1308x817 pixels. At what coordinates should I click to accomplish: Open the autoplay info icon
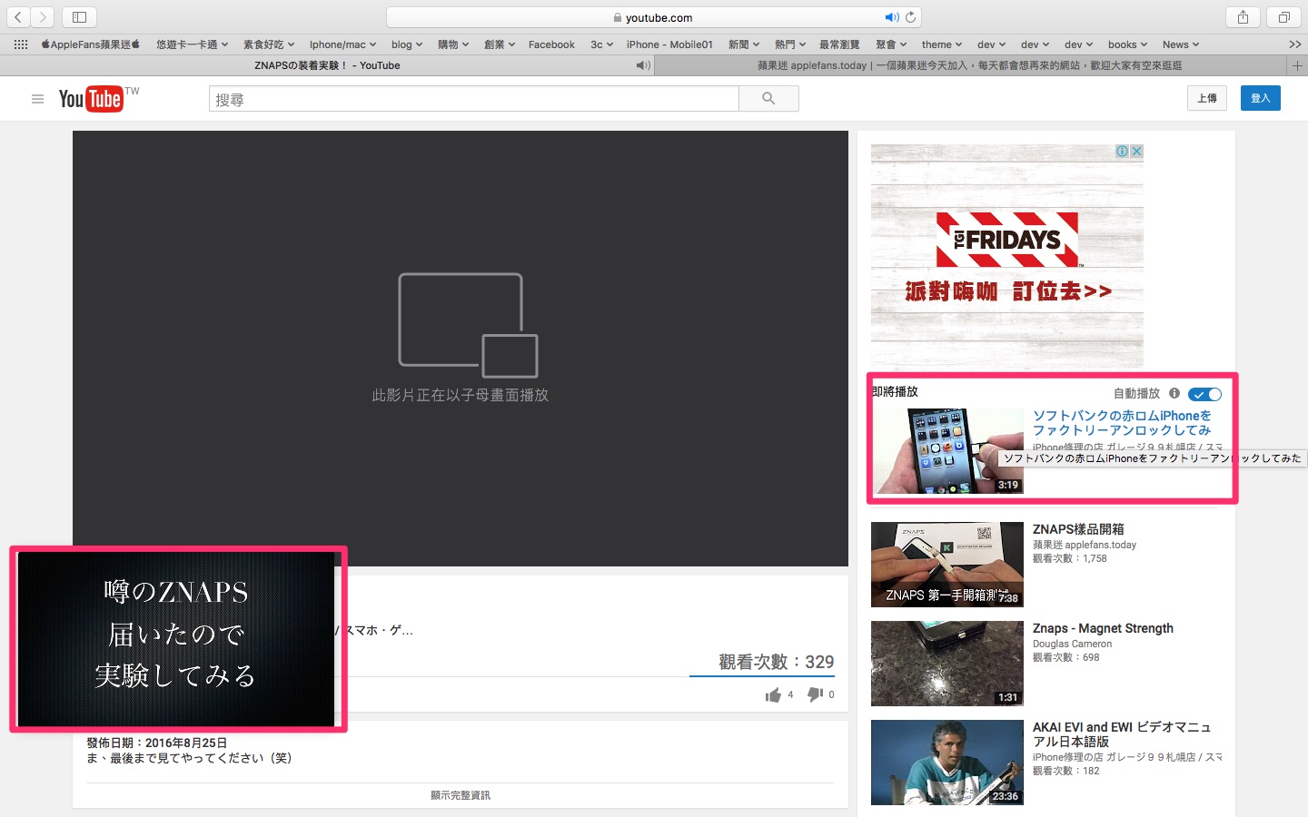tap(1174, 393)
